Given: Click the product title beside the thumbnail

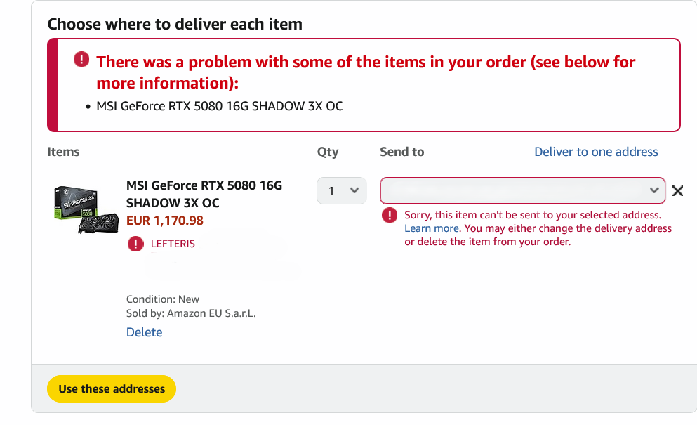Looking at the screenshot, I should click(204, 194).
